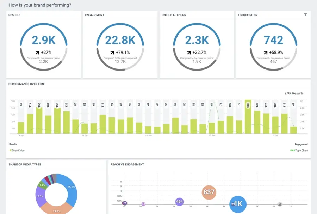Viewport: 317px width, 214px height.
Task: Click the purple 494 bubble
Action: pyautogui.click(x=180, y=202)
